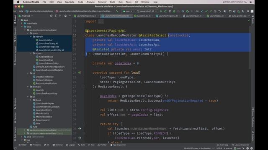Viewport: 268px width, 150px height.
Task: Click the Project Structure icon in toolbar
Action: [225, 11]
